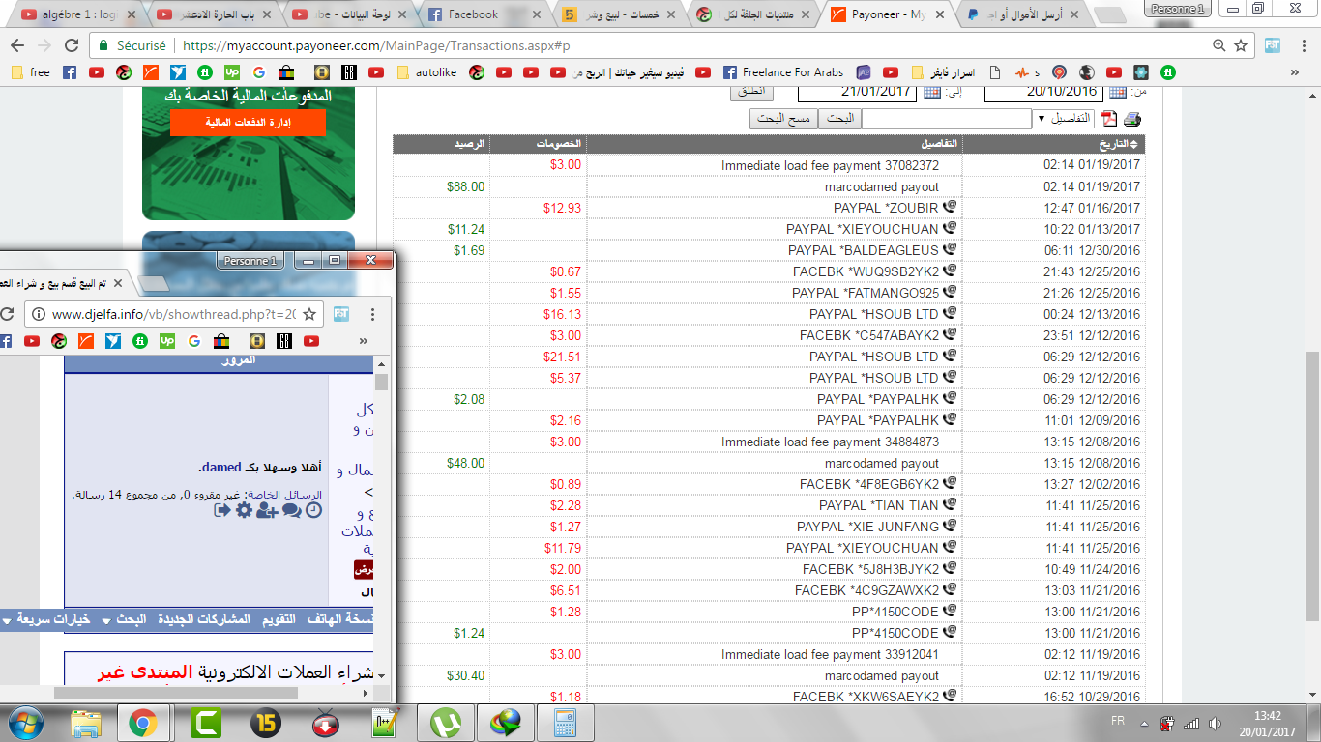Expand البحث dropdown in forum navbar
The height and width of the screenshot is (742, 1321).
[125, 619]
